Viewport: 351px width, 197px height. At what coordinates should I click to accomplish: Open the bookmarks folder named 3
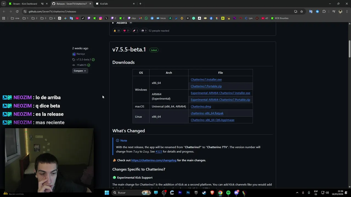[43, 18]
